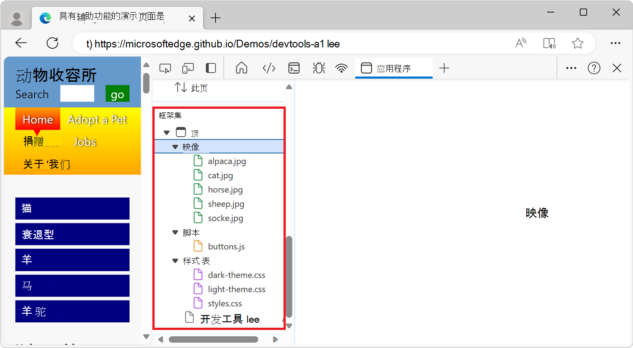
Task: Open the Network wifi icon
Action: [x=342, y=68]
